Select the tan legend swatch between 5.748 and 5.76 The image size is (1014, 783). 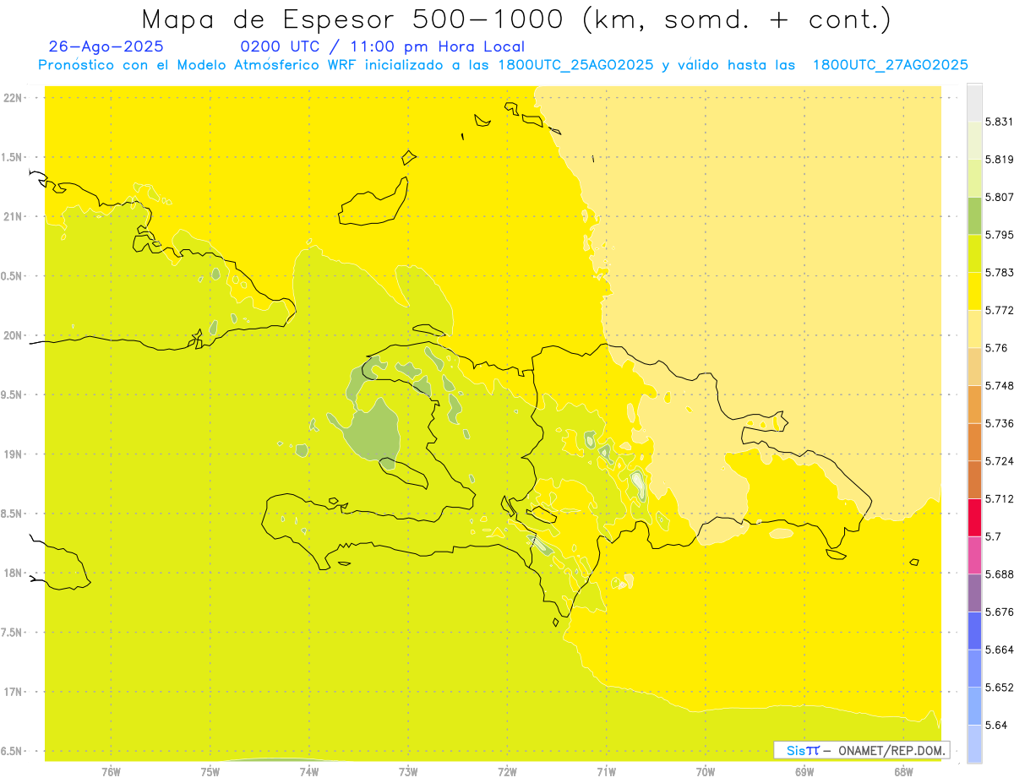point(974,367)
